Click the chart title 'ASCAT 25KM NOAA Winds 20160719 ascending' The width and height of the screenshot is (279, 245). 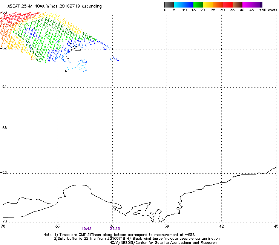[54, 6]
